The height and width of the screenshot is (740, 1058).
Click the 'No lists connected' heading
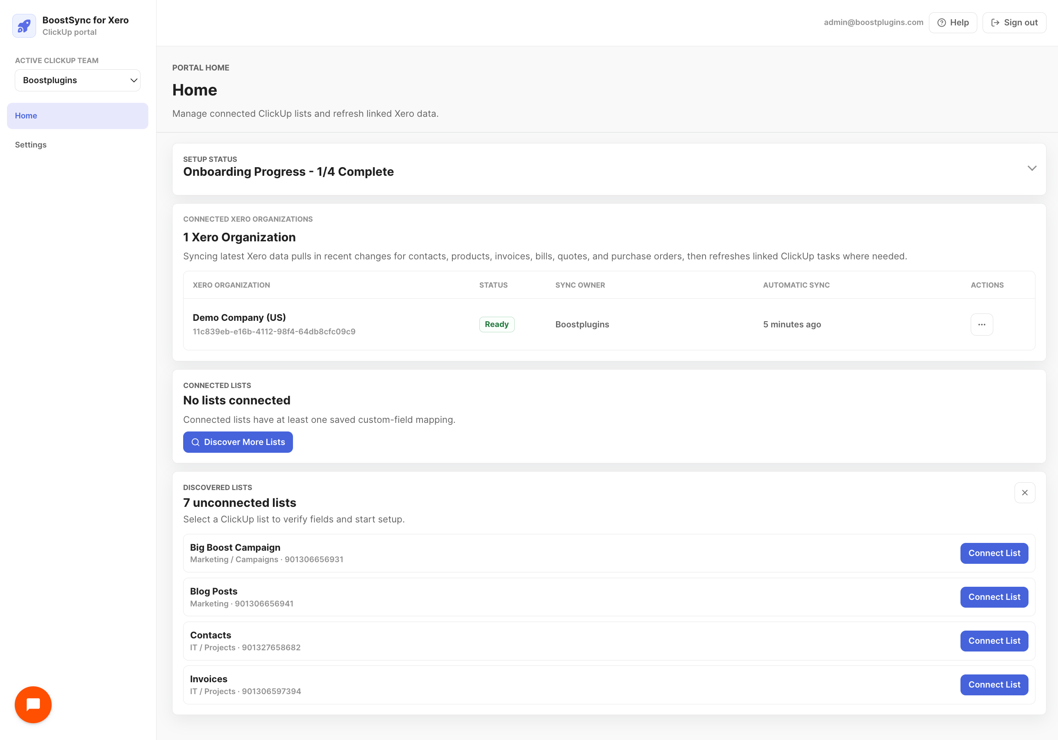[237, 400]
